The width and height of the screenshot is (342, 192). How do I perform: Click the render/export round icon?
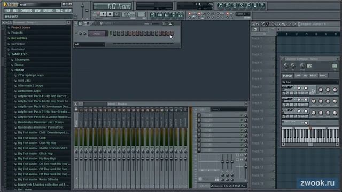coord(234,5)
